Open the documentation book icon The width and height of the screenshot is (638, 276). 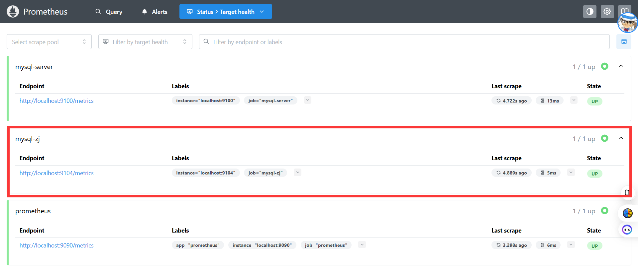[624, 9]
